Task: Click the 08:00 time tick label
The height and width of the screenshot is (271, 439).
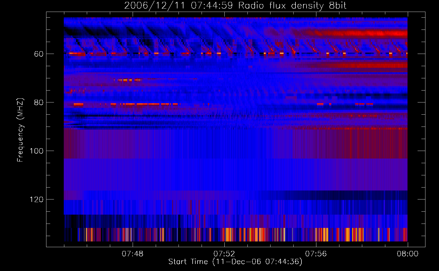Action: tap(408, 254)
